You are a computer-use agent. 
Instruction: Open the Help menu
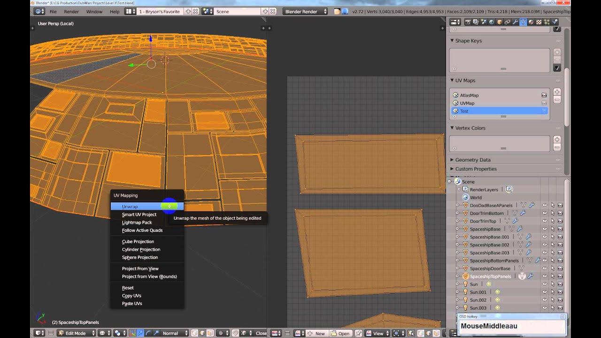pos(115,11)
